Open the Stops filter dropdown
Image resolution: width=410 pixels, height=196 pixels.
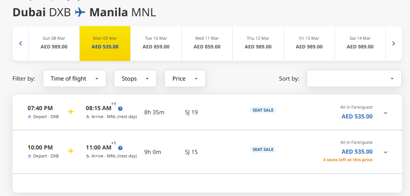coord(135,79)
